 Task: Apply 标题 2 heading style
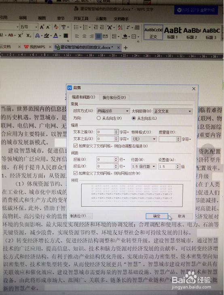point(192,33)
